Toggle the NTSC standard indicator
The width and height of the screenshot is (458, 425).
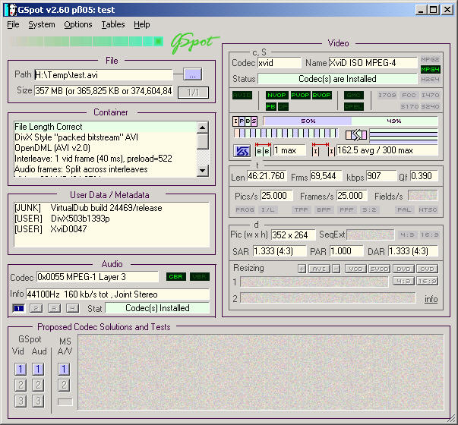428,209
